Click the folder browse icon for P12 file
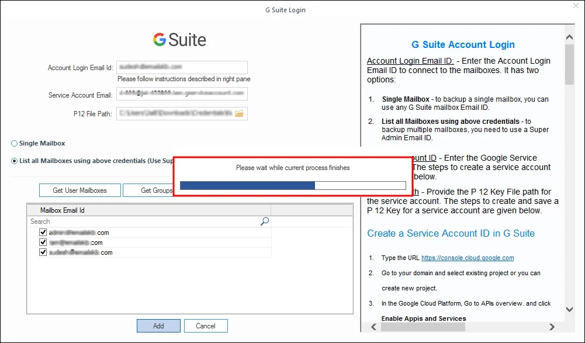585x343 pixels. (239, 113)
